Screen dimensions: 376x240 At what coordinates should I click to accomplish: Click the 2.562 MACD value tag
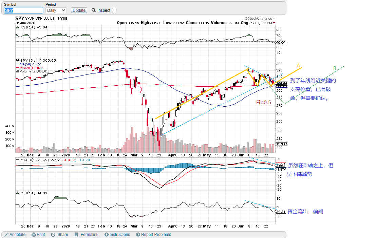281,166
